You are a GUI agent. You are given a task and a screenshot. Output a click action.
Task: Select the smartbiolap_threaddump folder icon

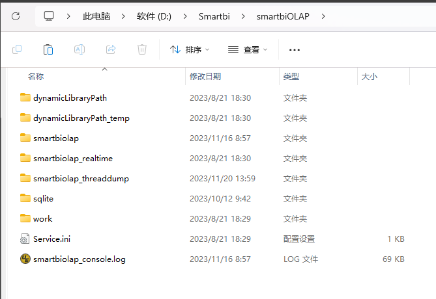[25, 178]
